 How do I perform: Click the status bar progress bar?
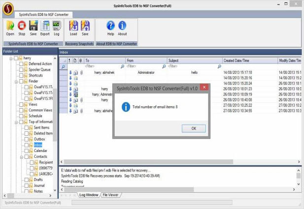coord(152,203)
